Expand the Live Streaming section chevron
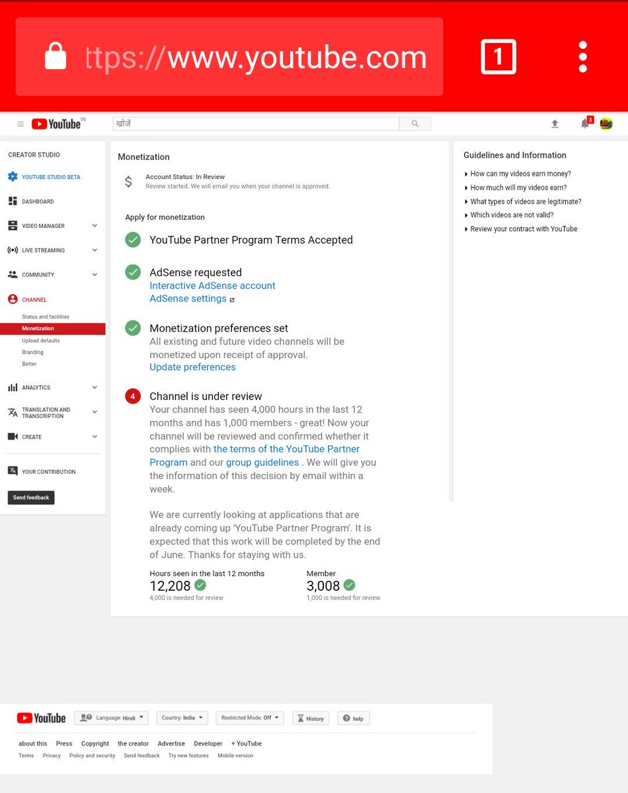This screenshot has height=793, width=628. (x=95, y=250)
